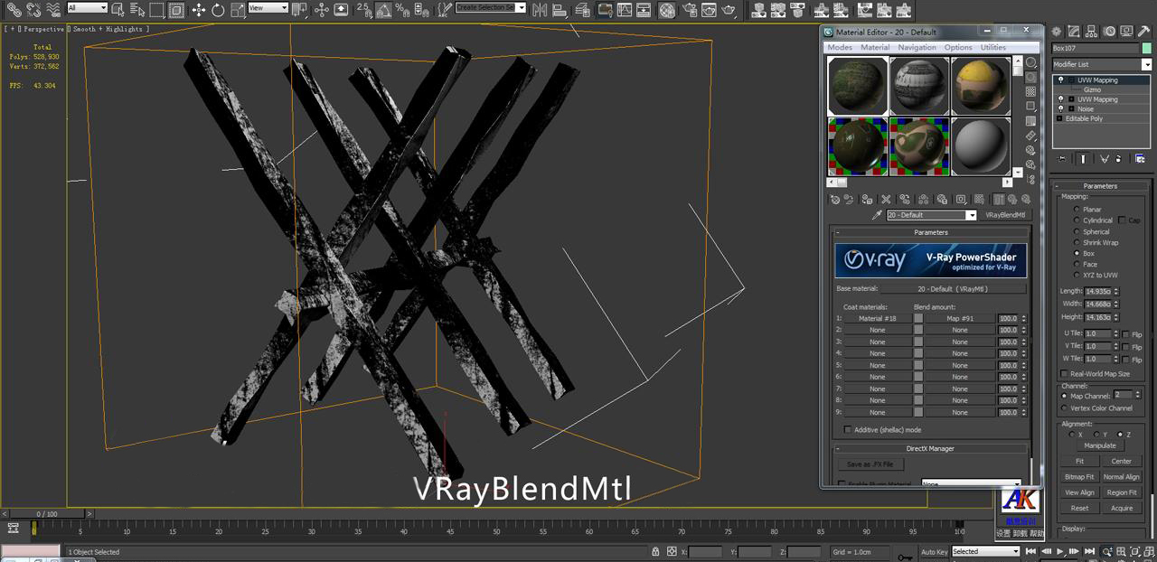Open Select by Name list
This screenshot has height=562, width=1157.
(136, 10)
